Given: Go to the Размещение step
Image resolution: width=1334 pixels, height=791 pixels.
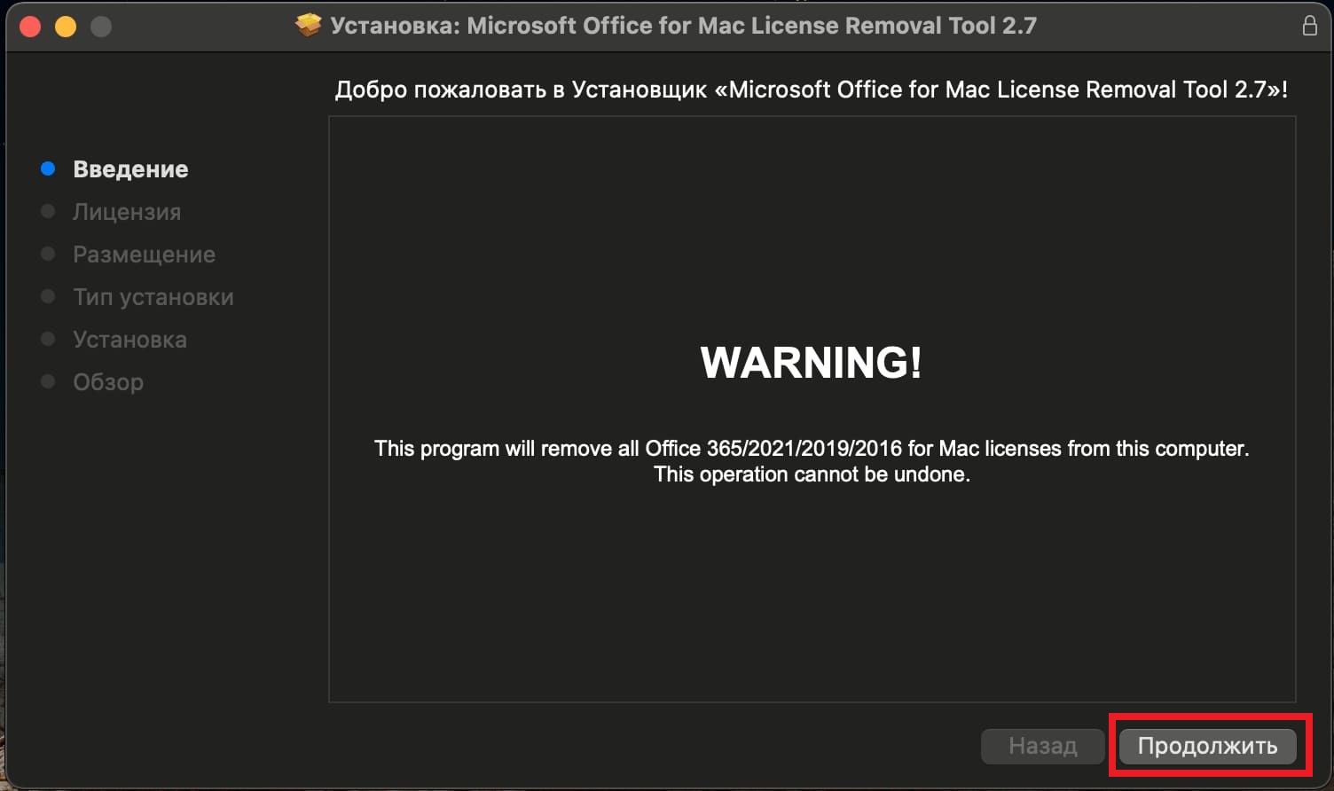Looking at the screenshot, I should coord(144,255).
